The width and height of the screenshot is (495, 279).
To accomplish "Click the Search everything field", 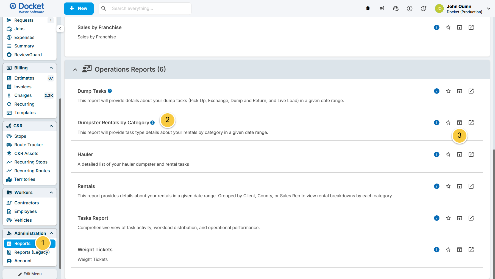I will 145,9.
